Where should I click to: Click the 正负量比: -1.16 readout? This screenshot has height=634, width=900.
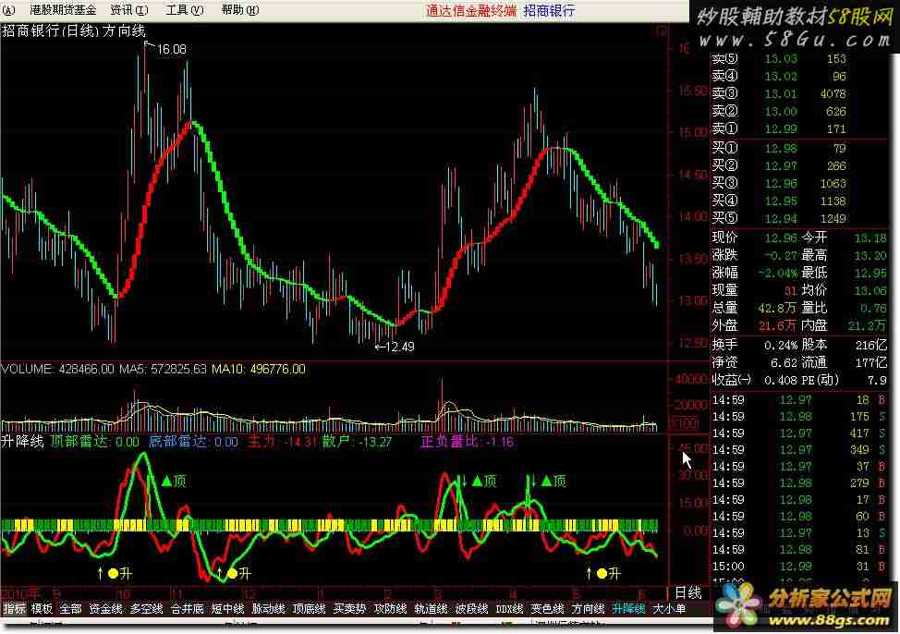(x=468, y=442)
